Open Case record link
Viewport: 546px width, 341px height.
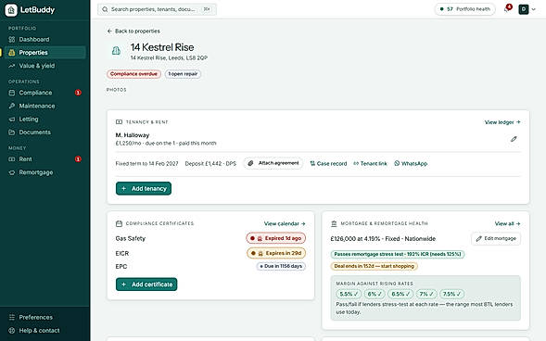328,163
